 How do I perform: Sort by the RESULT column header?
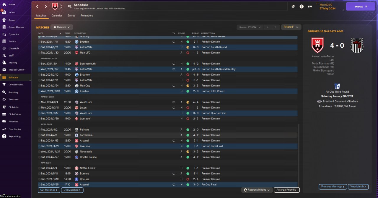(196, 33)
